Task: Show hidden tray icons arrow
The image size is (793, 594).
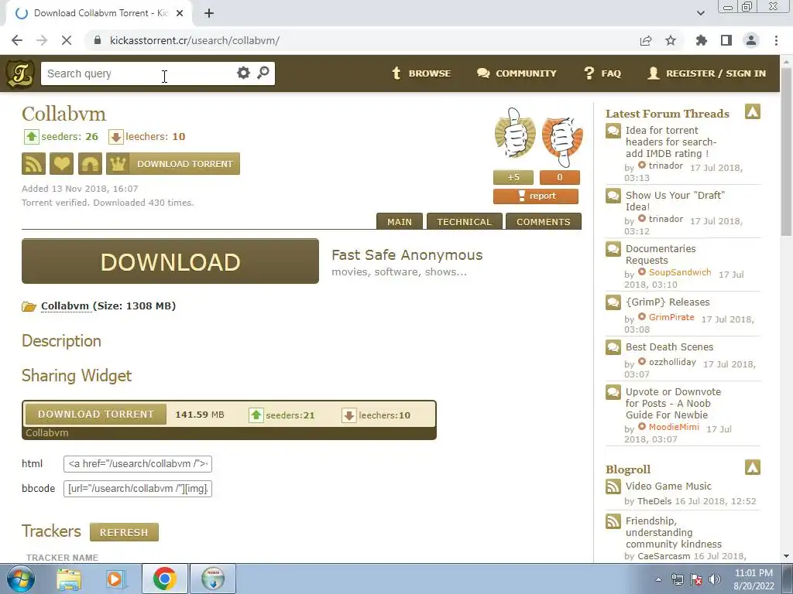Action: tap(658, 579)
